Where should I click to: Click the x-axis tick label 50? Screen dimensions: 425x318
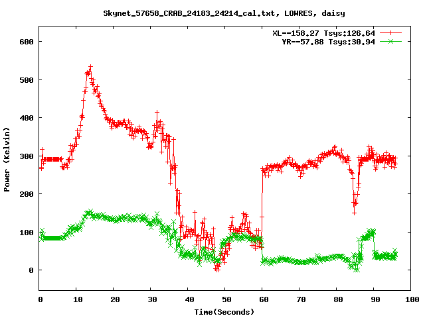click(226, 299)
